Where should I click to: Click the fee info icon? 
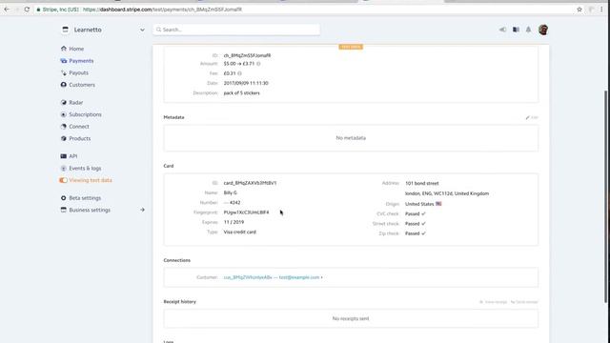point(240,73)
